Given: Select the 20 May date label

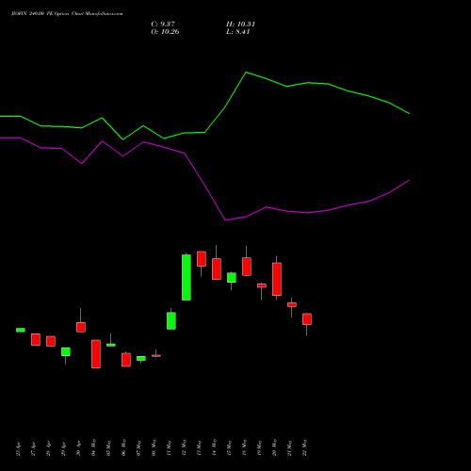Looking at the screenshot, I should (x=274, y=447).
